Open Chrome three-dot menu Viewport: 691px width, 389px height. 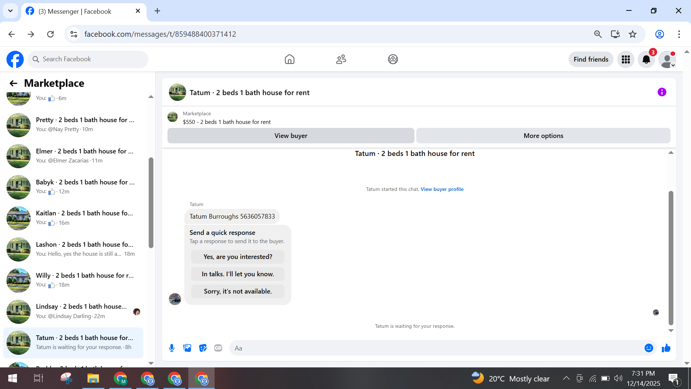pyautogui.click(x=679, y=34)
